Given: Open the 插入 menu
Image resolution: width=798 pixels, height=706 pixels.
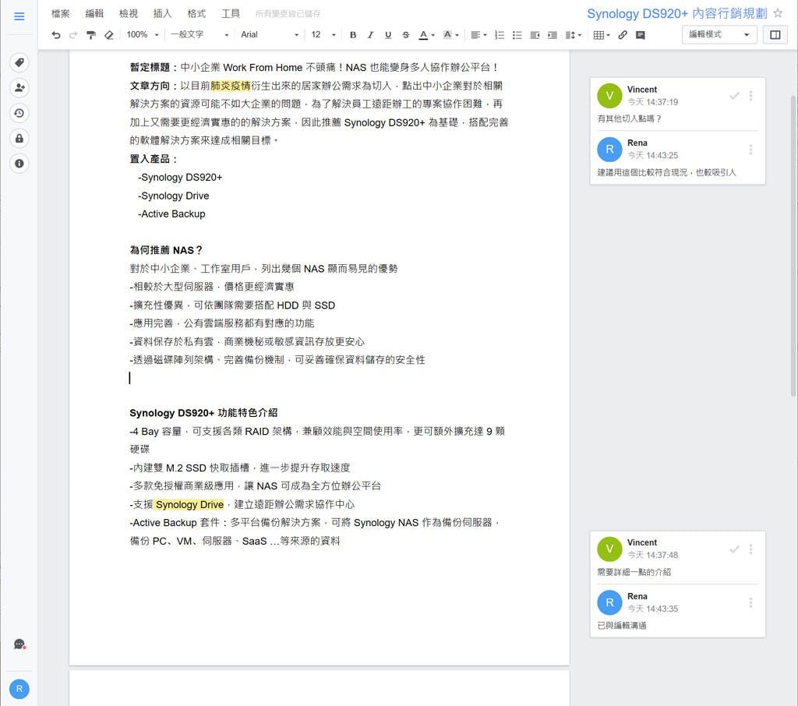Looking at the screenshot, I should click(x=162, y=13).
